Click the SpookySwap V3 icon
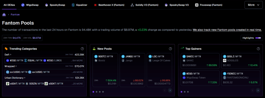The height and width of the screenshot is (98, 265). (166, 5)
